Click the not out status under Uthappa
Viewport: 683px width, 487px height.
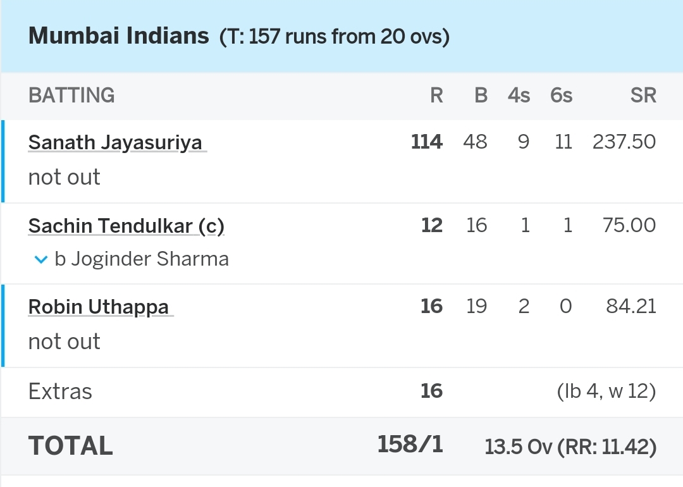64,341
